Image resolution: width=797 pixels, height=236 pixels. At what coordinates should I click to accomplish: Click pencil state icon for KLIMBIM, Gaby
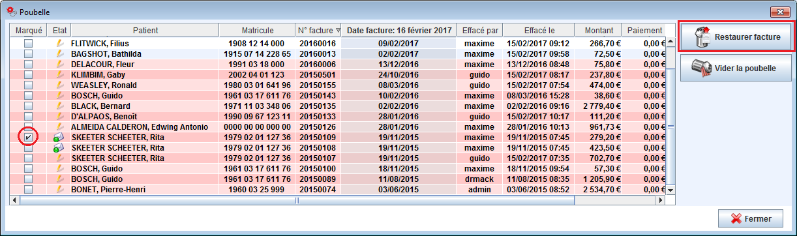59,74
